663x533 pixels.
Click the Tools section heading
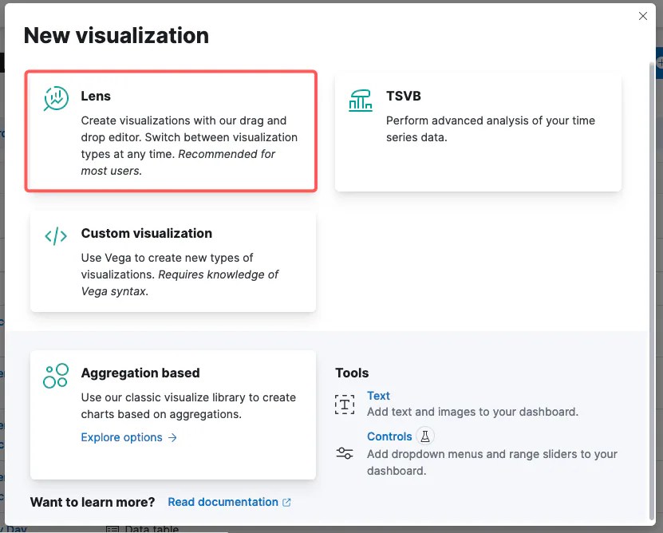pos(351,373)
